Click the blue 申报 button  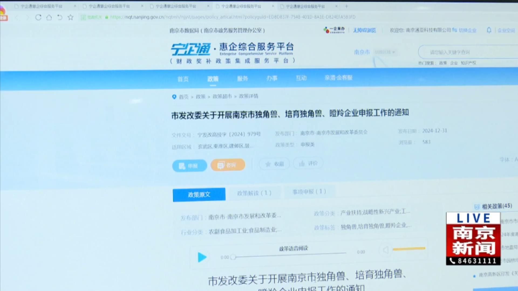pos(190,166)
